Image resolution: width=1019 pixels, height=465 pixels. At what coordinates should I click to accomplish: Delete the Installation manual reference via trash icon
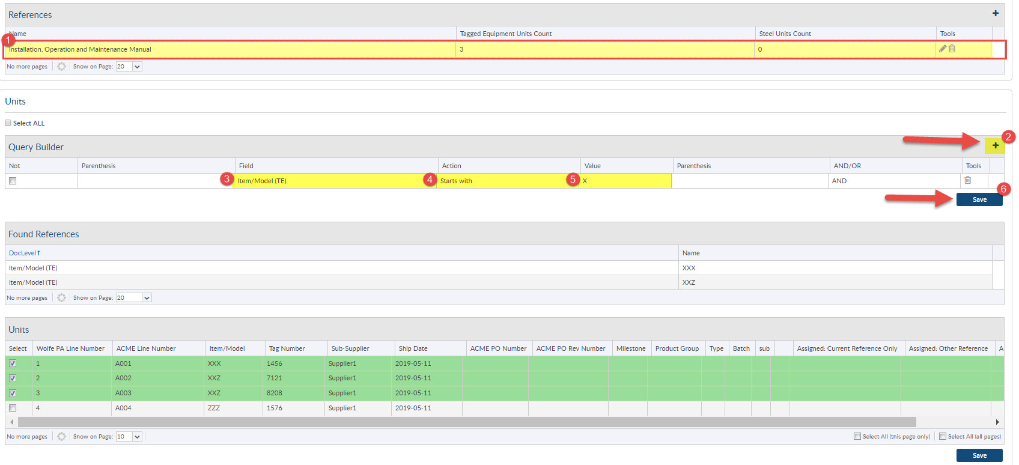coord(952,49)
